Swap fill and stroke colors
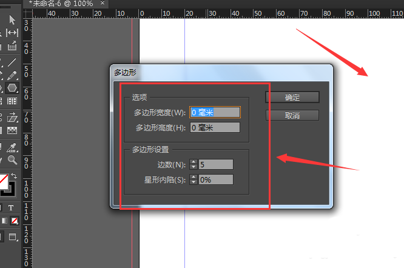This screenshot has height=268, width=404. click(14, 176)
